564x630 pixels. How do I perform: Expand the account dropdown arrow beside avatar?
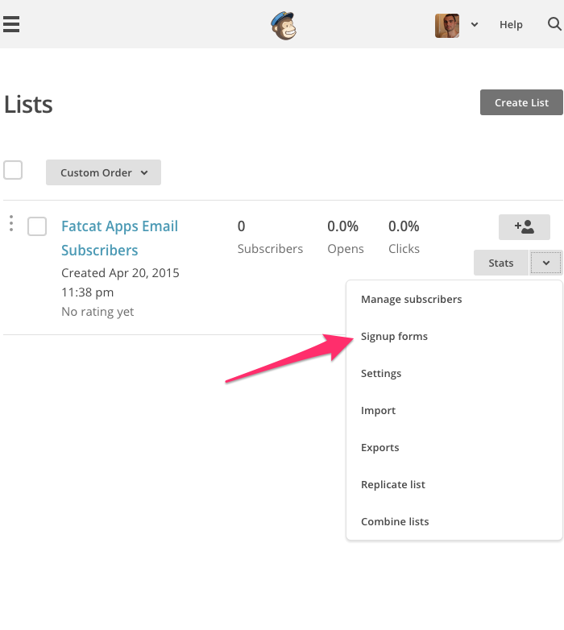tap(475, 24)
